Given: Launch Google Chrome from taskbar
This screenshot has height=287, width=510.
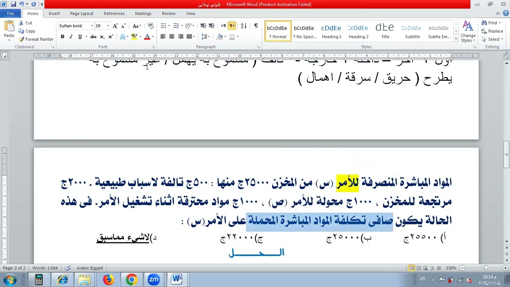Looking at the screenshot, I should tap(131, 279).
